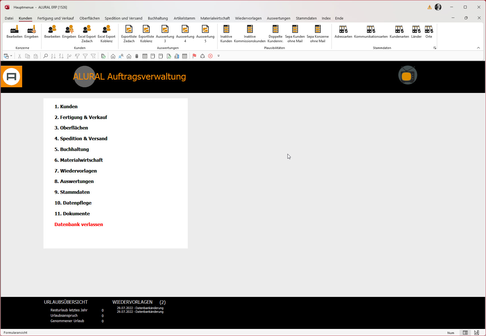Click the Adressarten binder icon
This screenshot has height=336, width=486.
click(343, 29)
